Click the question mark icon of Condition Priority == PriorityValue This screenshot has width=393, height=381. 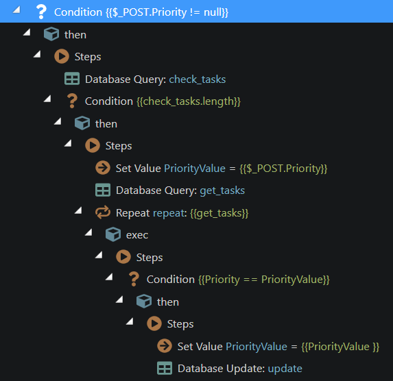click(x=134, y=279)
